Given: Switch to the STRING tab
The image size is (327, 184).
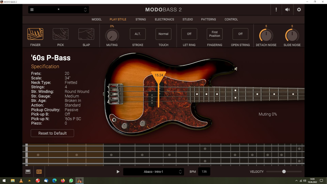Looking at the screenshot, I should tap(141, 19).
